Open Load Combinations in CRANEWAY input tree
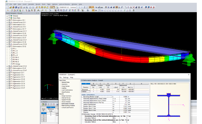Image resolution: width=202 pixels, height=124 pixels. (x=67, y=90)
